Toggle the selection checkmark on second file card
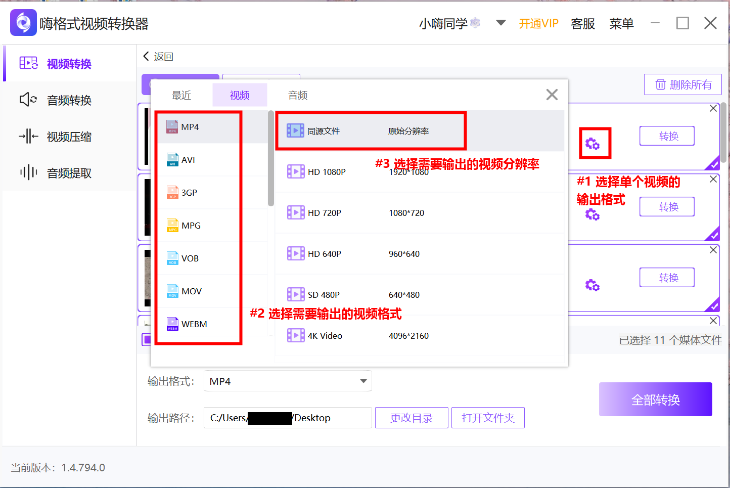 pos(713,235)
